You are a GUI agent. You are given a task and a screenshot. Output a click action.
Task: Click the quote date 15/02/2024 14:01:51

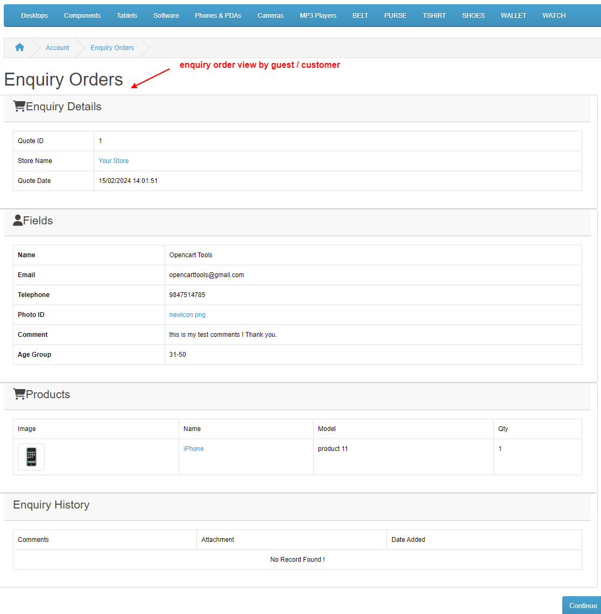coord(128,180)
